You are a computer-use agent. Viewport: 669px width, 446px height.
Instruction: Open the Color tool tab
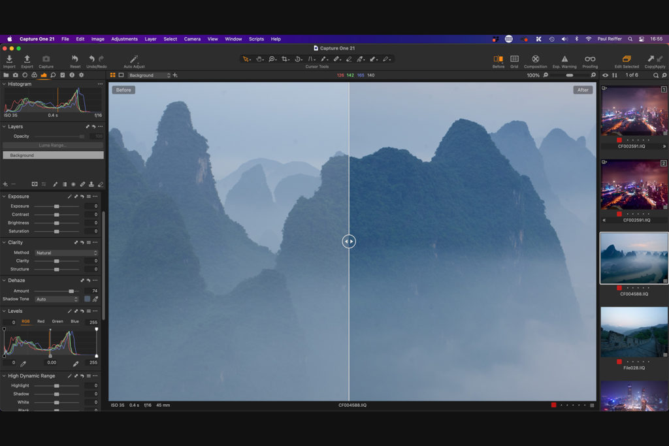pos(34,75)
